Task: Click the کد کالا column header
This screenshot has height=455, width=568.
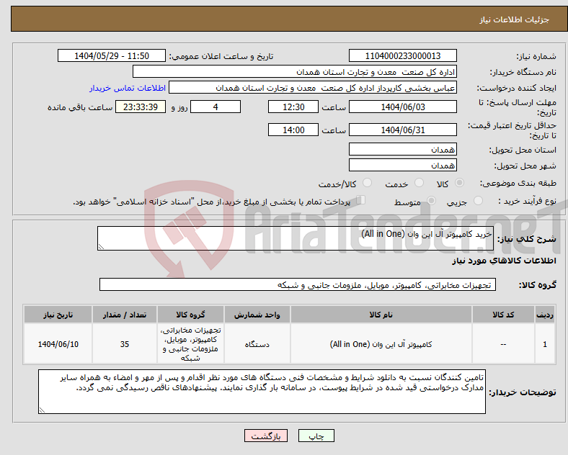Action: (503, 315)
